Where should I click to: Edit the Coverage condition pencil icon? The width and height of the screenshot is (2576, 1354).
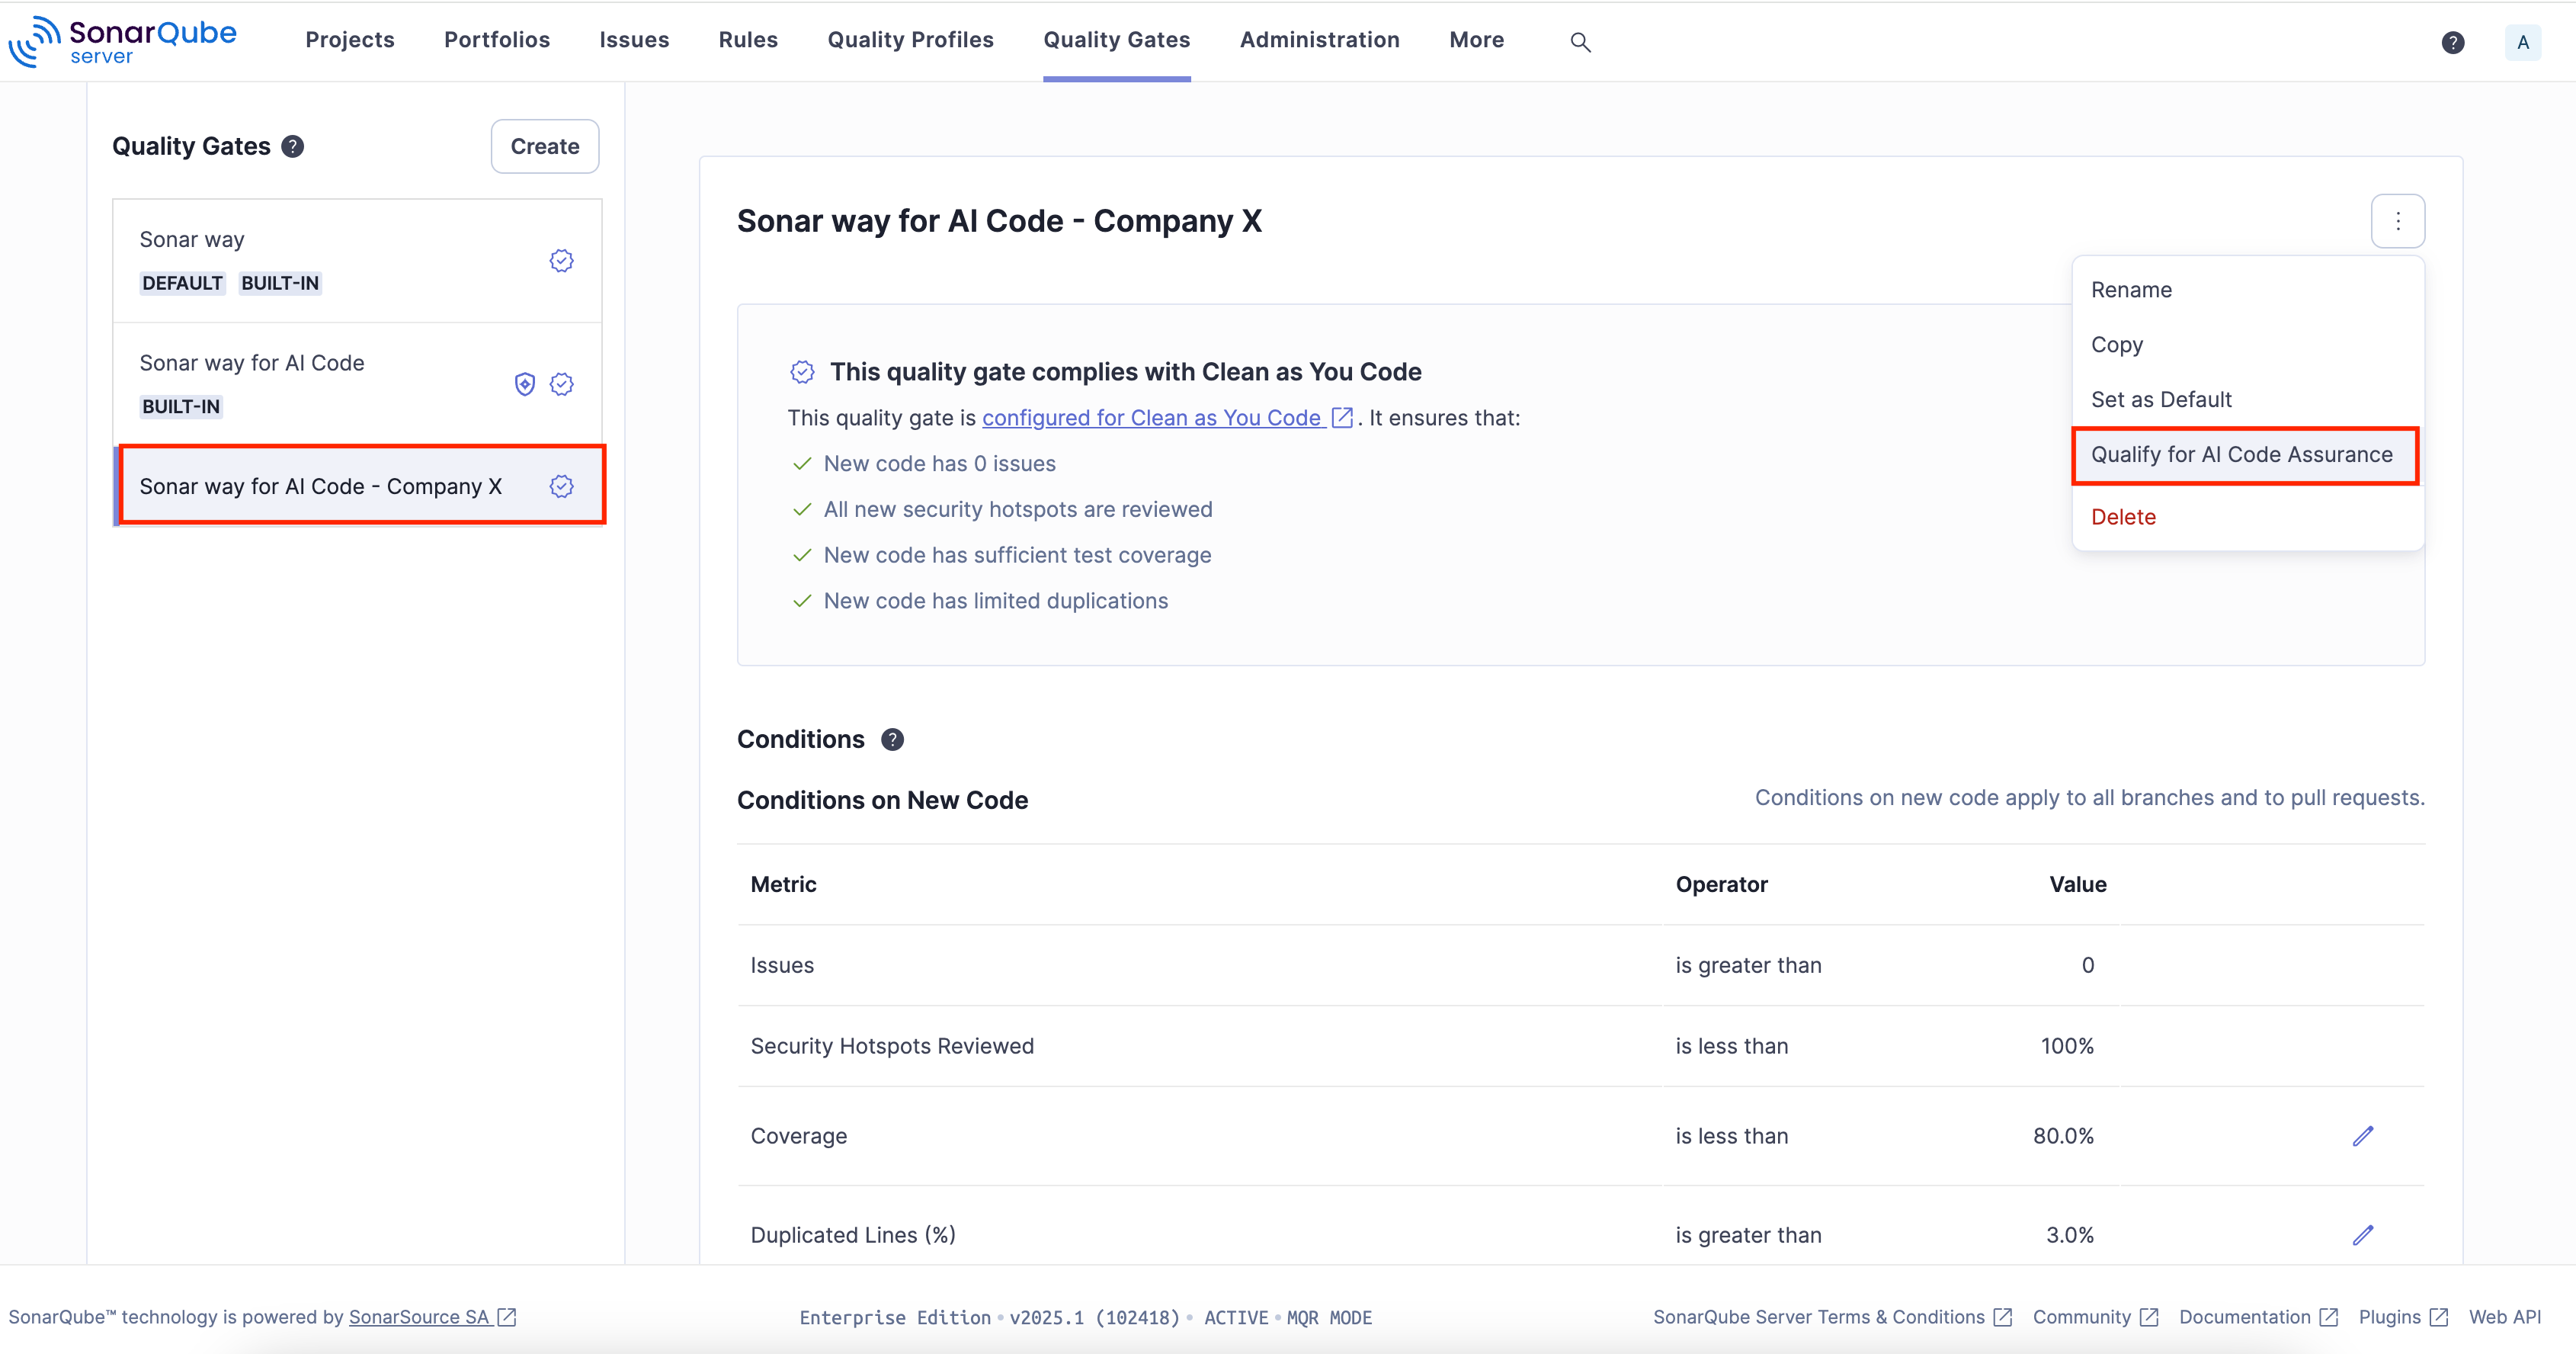point(2362,1136)
